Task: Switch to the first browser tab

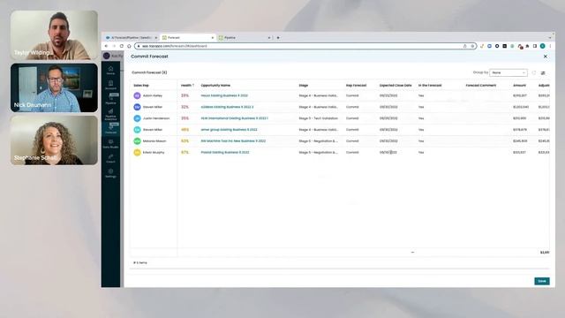Action: [x=132, y=37]
